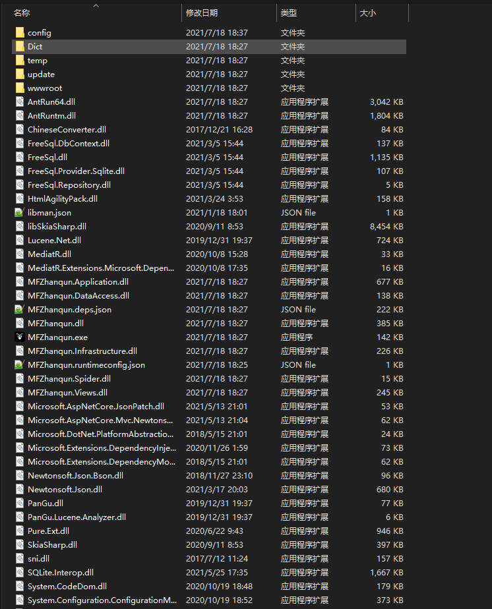This screenshot has height=609, width=492.
Task: Click the System.CodeDom.dll file icon
Action: 20,587
